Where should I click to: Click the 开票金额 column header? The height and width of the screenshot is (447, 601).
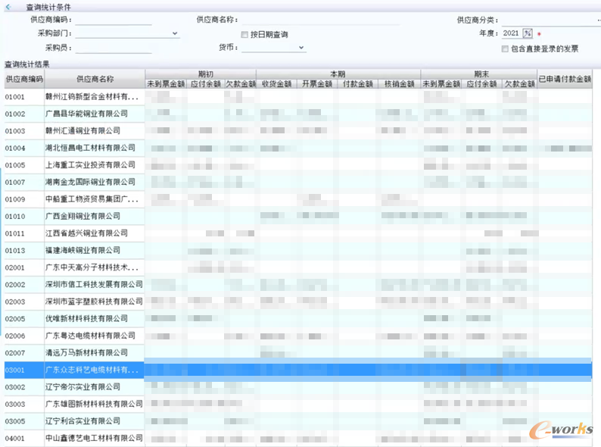317,83
